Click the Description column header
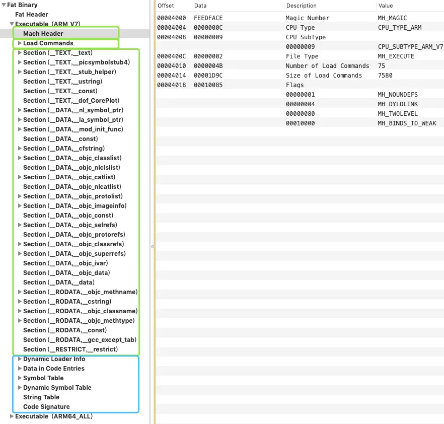The height and width of the screenshot is (424, 444). [301, 6]
